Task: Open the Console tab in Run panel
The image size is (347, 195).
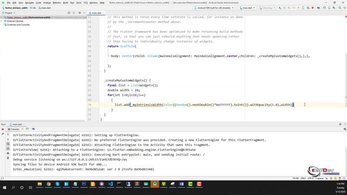Action: (14, 129)
